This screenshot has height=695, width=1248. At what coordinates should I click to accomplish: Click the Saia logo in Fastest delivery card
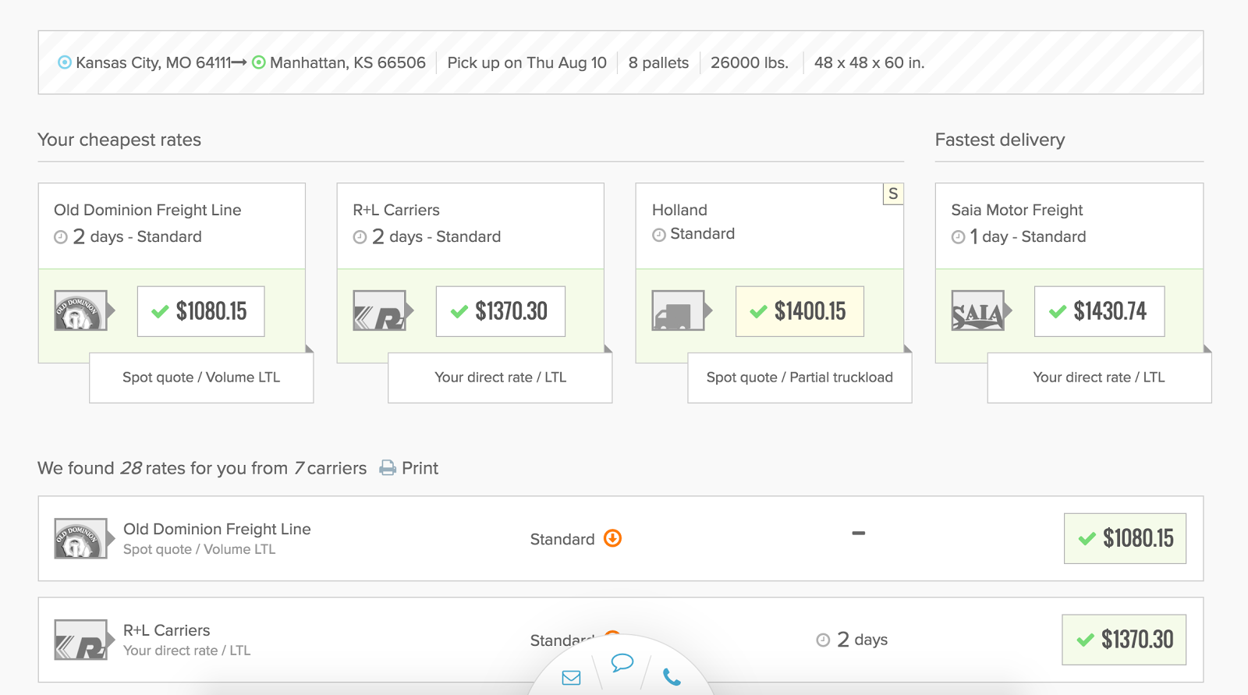pos(977,310)
